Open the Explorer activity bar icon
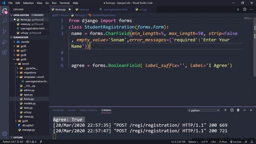This screenshot has width=256, height=144. tap(4, 11)
